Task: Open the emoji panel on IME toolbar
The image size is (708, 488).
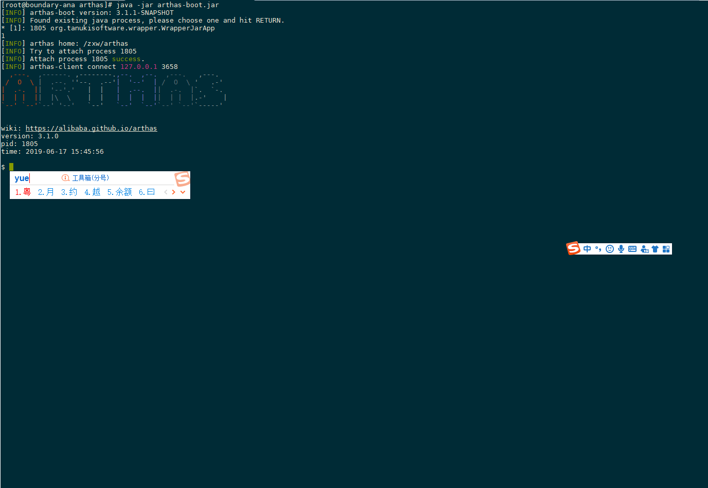Action: click(x=610, y=249)
